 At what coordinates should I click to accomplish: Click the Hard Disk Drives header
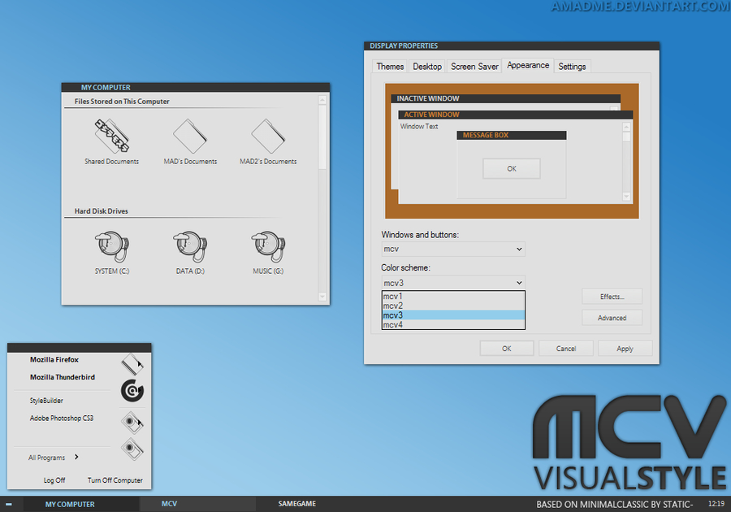coord(102,210)
